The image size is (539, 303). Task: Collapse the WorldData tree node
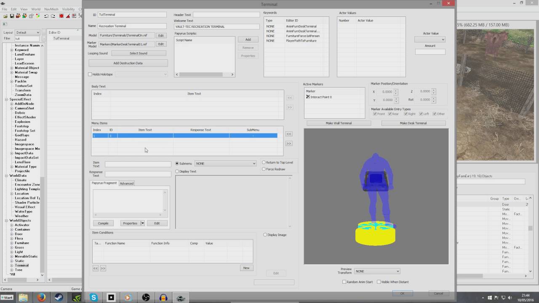click(x=6, y=175)
